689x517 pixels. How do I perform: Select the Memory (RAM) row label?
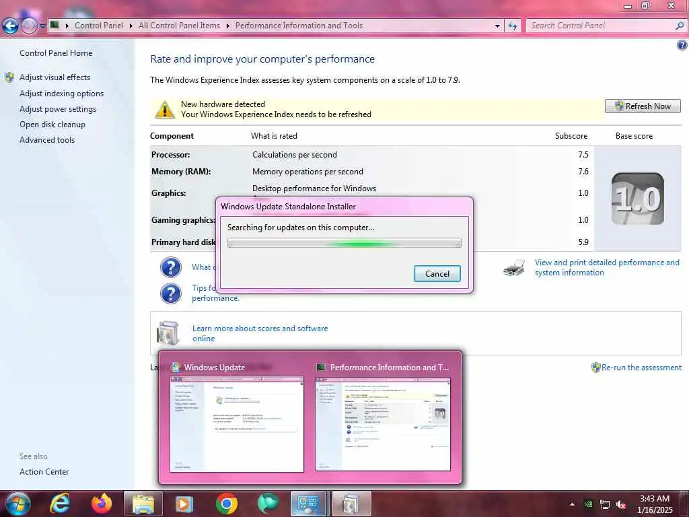181,172
